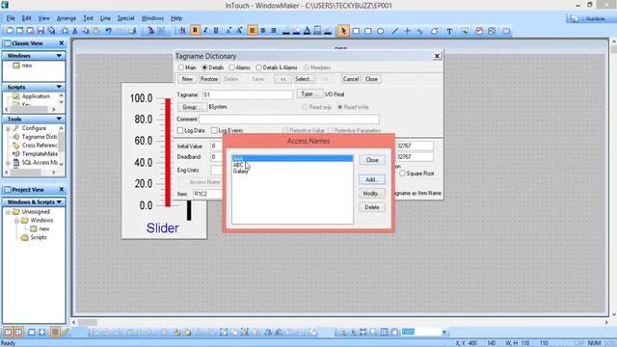Viewport: 617px width, 347px height.
Task: Expand the SQL Access Manager node
Action: point(8,163)
